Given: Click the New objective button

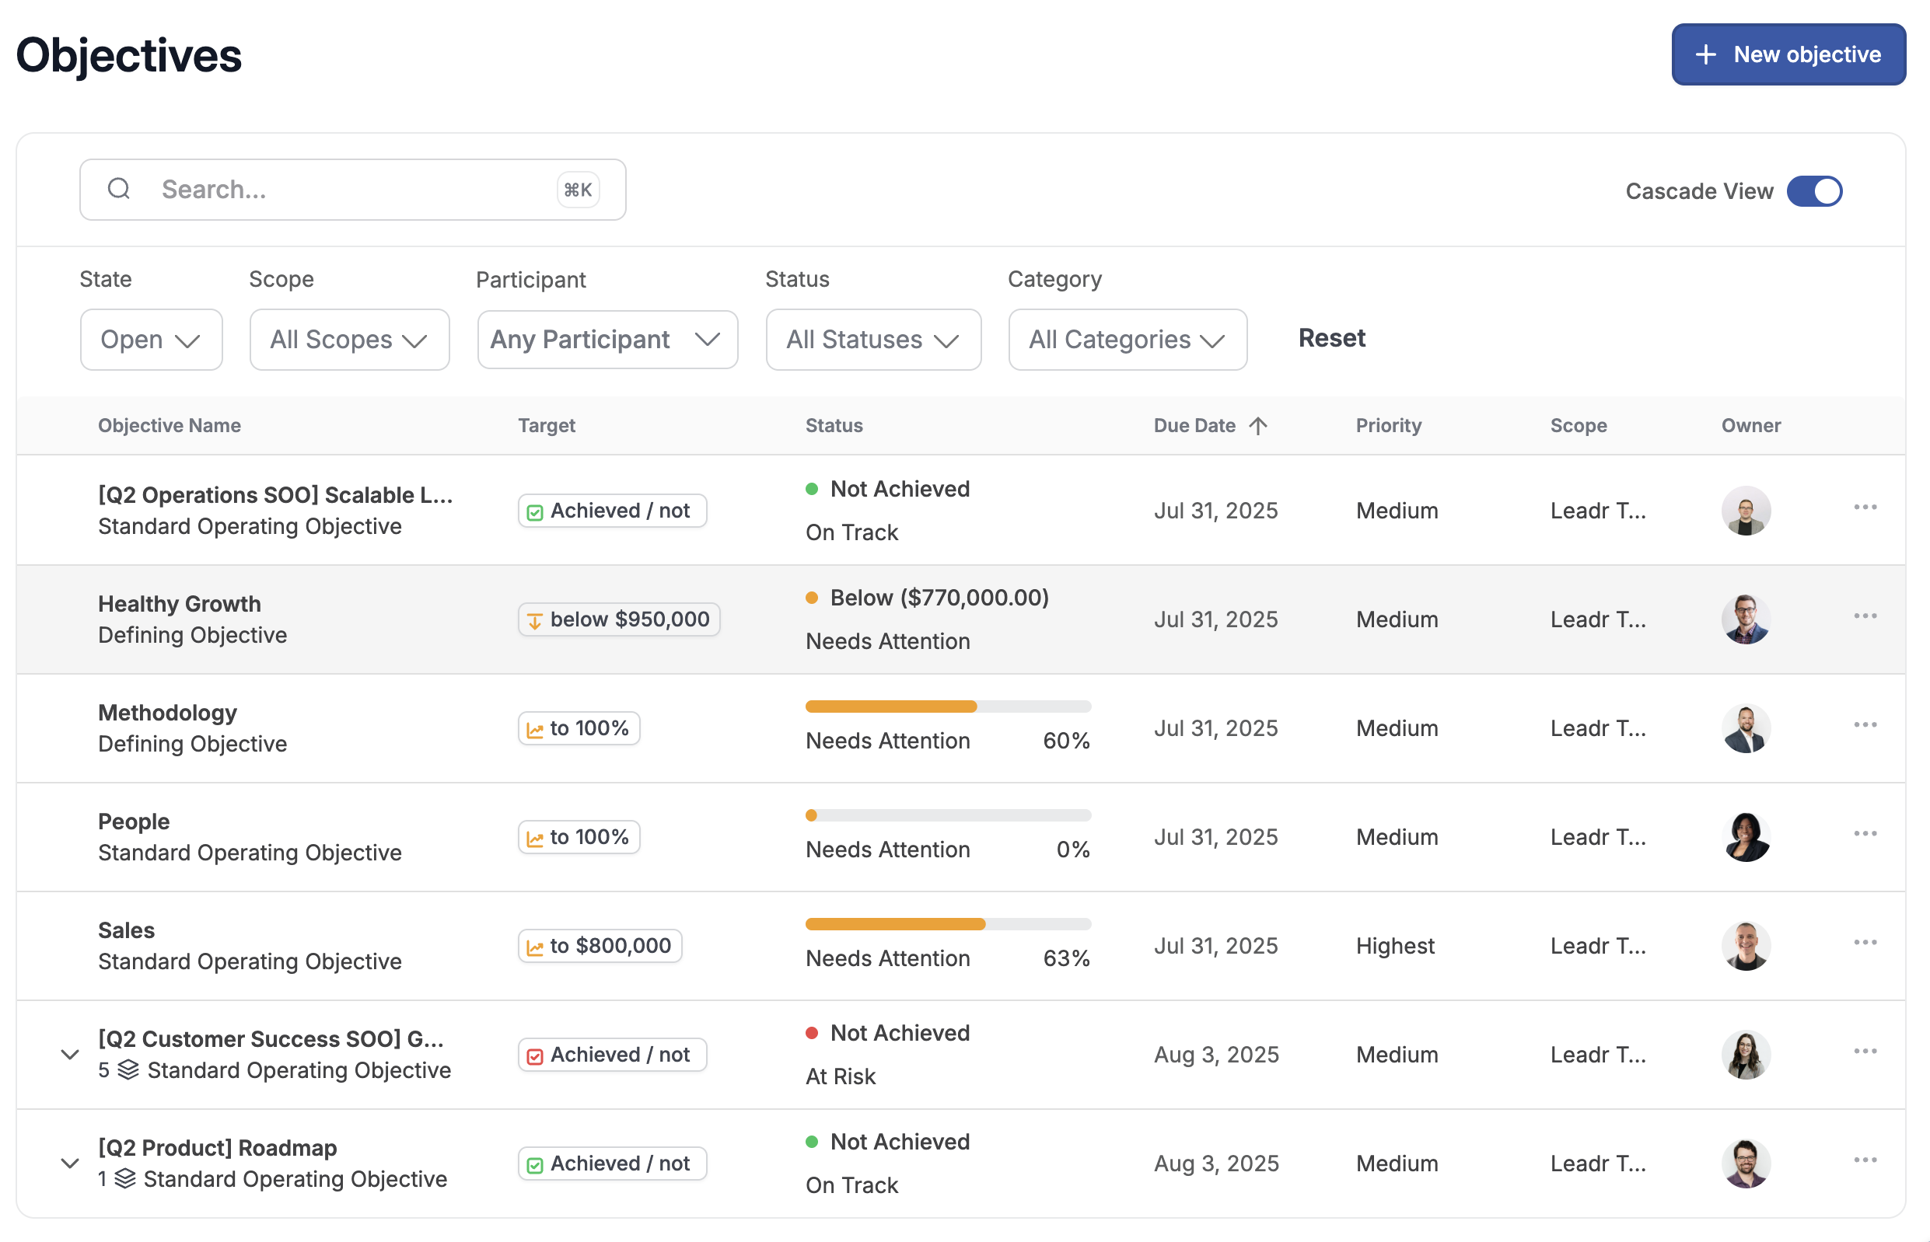Looking at the screenshot, I should (x=1787, y=54).
